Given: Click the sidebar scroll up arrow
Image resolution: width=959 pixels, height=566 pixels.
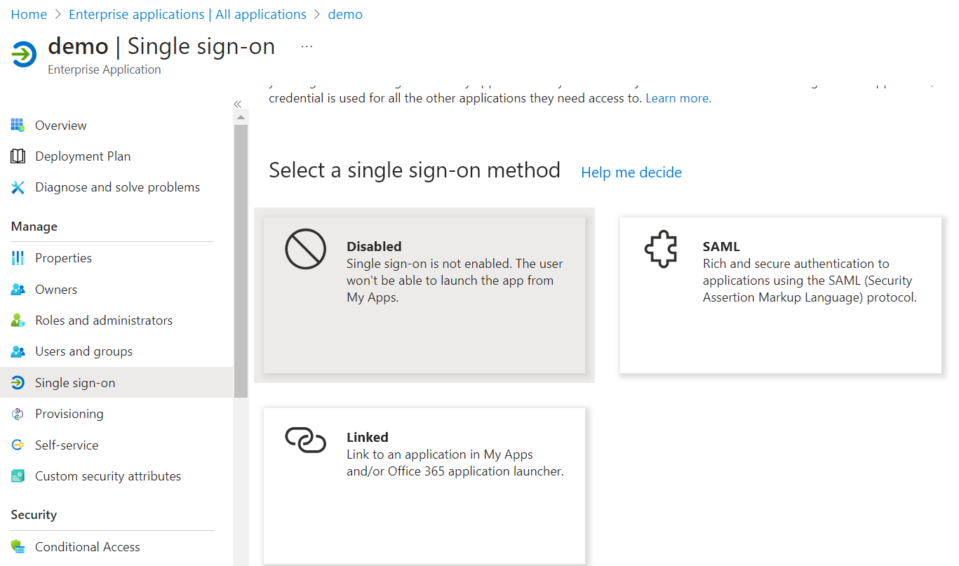Looking at the screenshot, I should [x=241, y=117].
